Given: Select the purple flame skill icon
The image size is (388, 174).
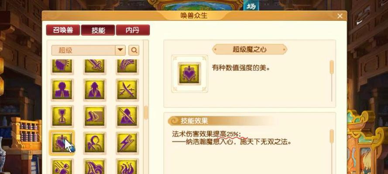Looking at the screenshot, I should [x=127, y=166].
